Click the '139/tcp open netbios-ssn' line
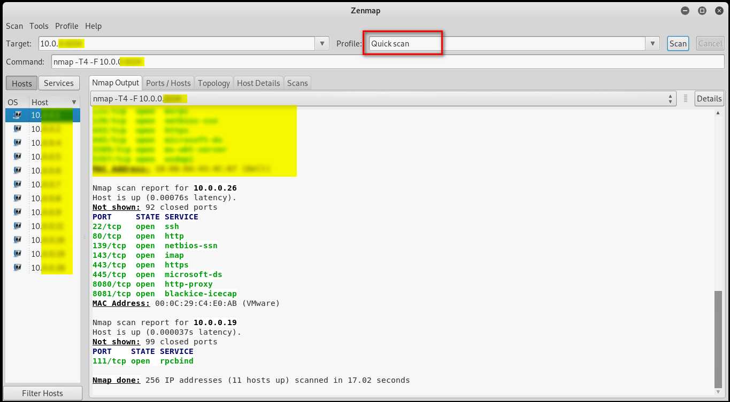This screenshot has height=402, width=730. click(155, 246)
